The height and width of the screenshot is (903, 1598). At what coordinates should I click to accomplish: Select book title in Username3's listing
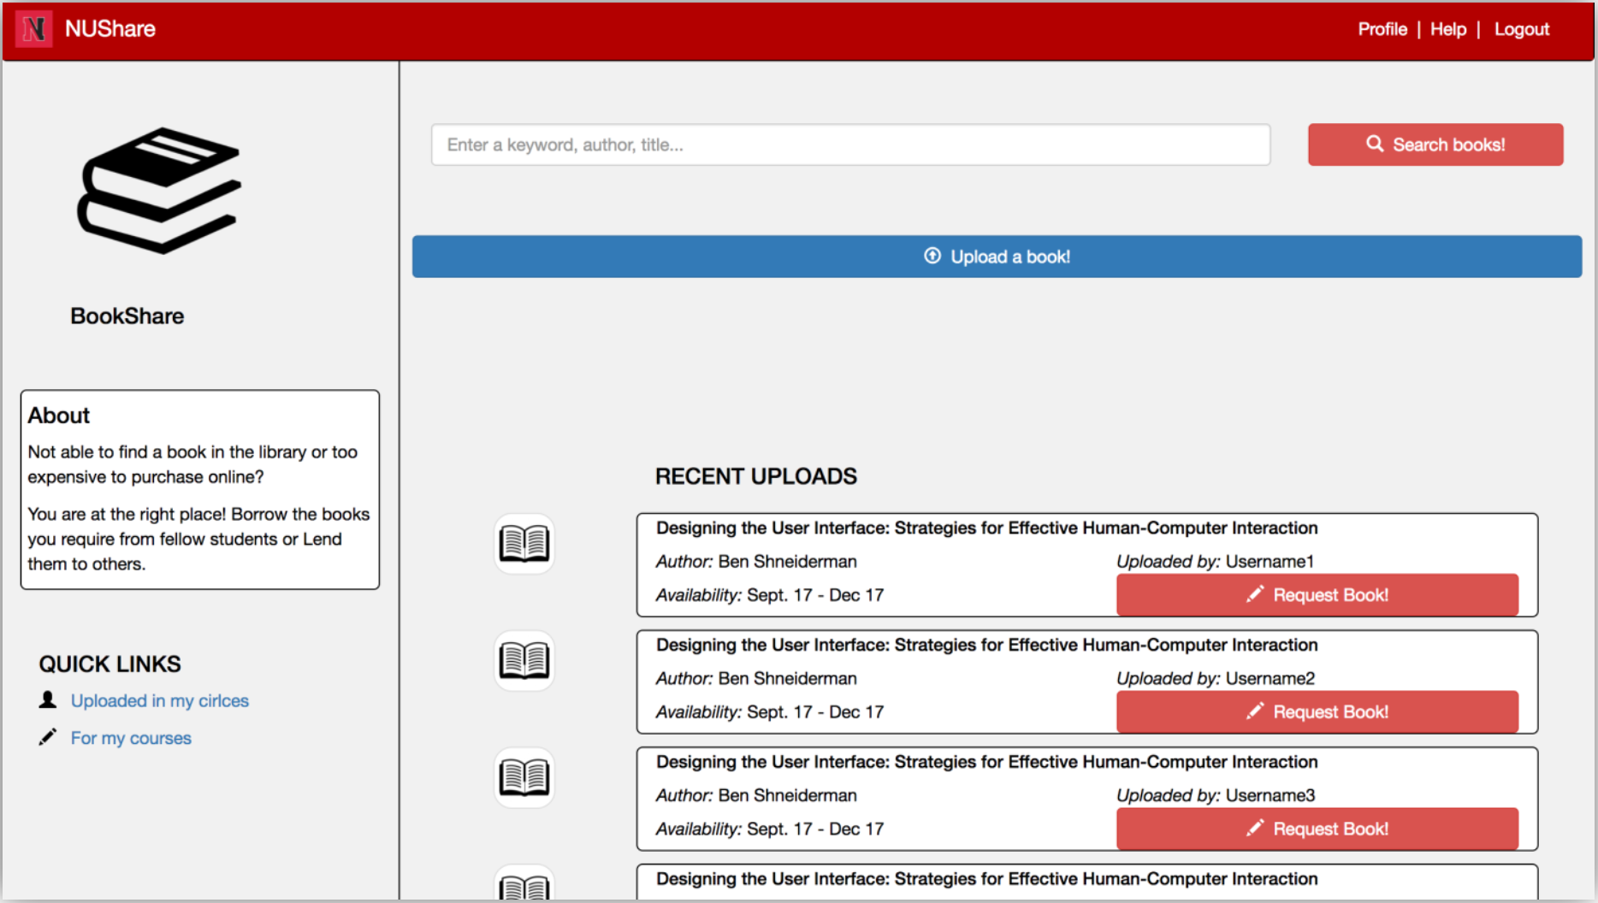(x=987, y=763)
